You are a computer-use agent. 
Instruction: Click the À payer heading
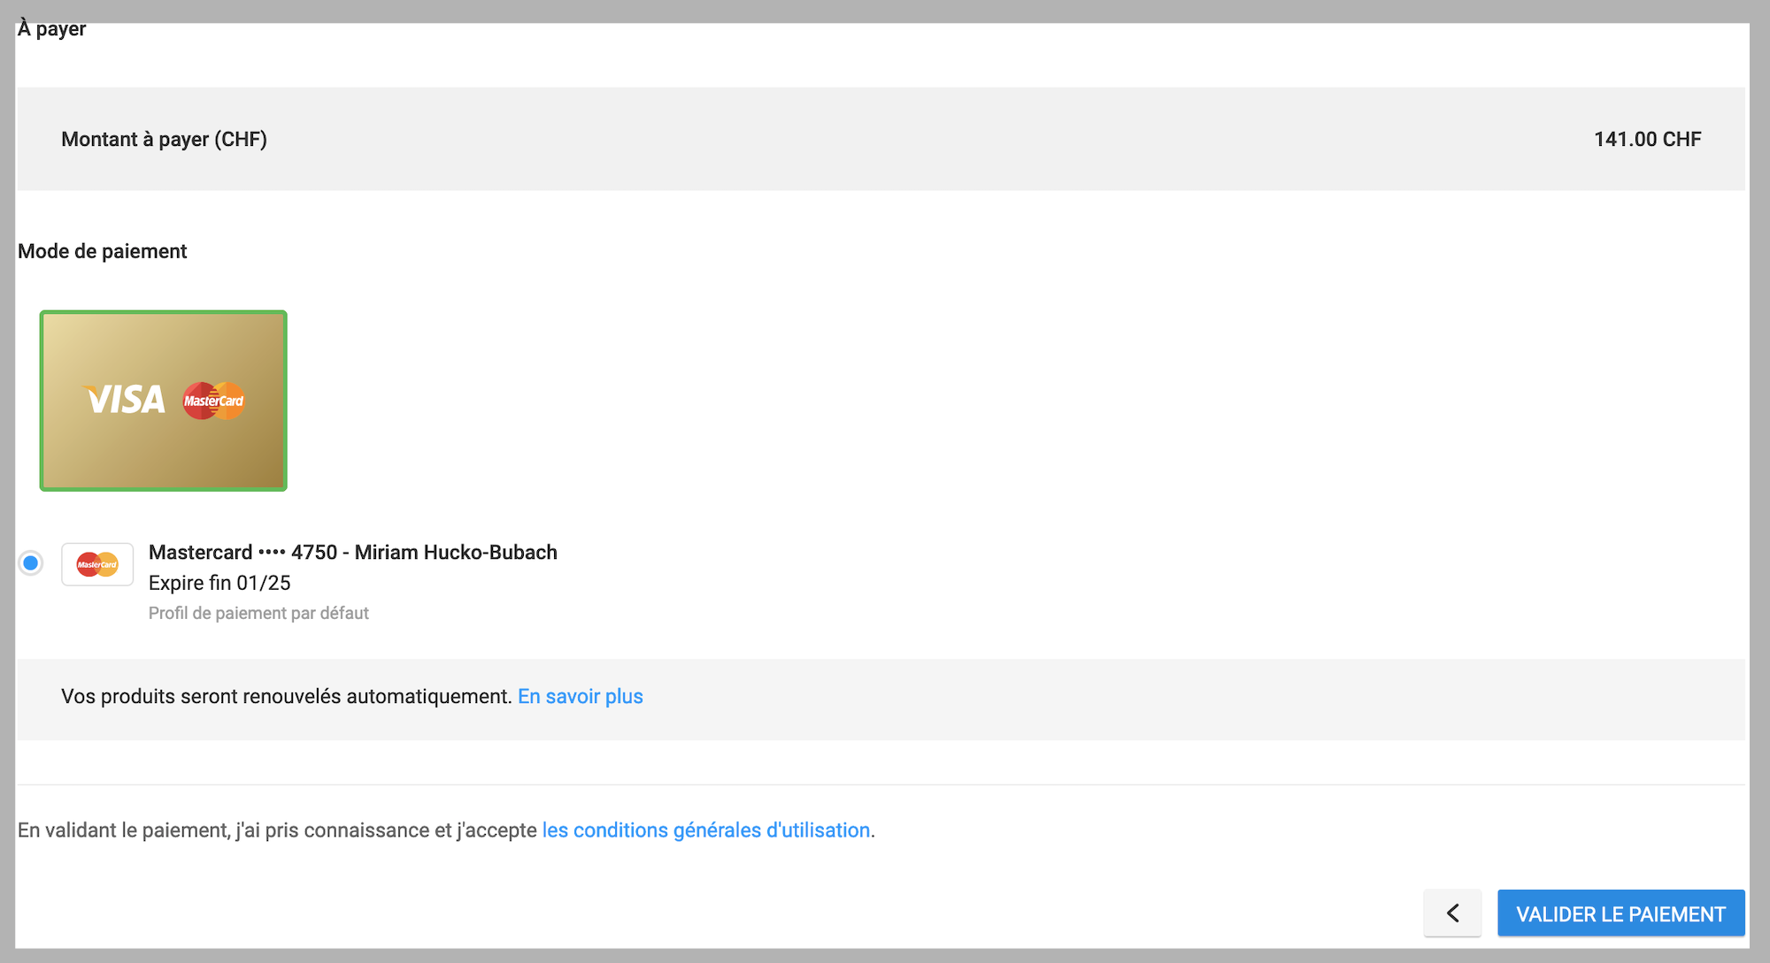(51, 29)
